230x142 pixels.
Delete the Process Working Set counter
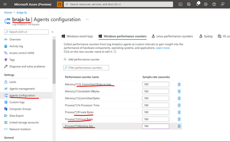coord(179,126)
